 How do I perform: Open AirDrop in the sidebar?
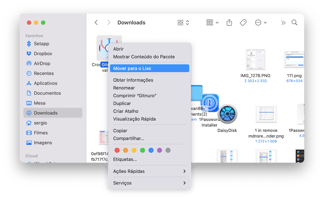coord(42,63)
